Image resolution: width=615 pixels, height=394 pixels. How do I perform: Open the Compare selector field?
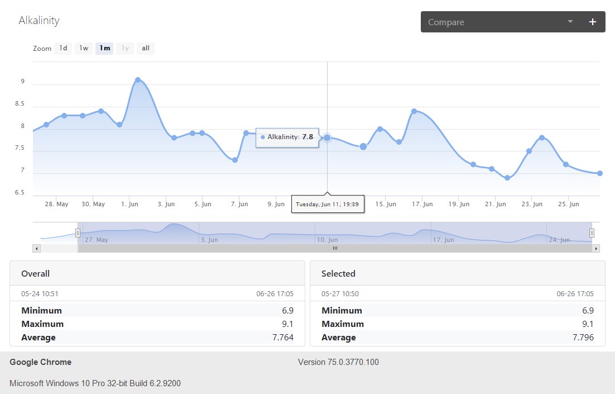[513, 22]
